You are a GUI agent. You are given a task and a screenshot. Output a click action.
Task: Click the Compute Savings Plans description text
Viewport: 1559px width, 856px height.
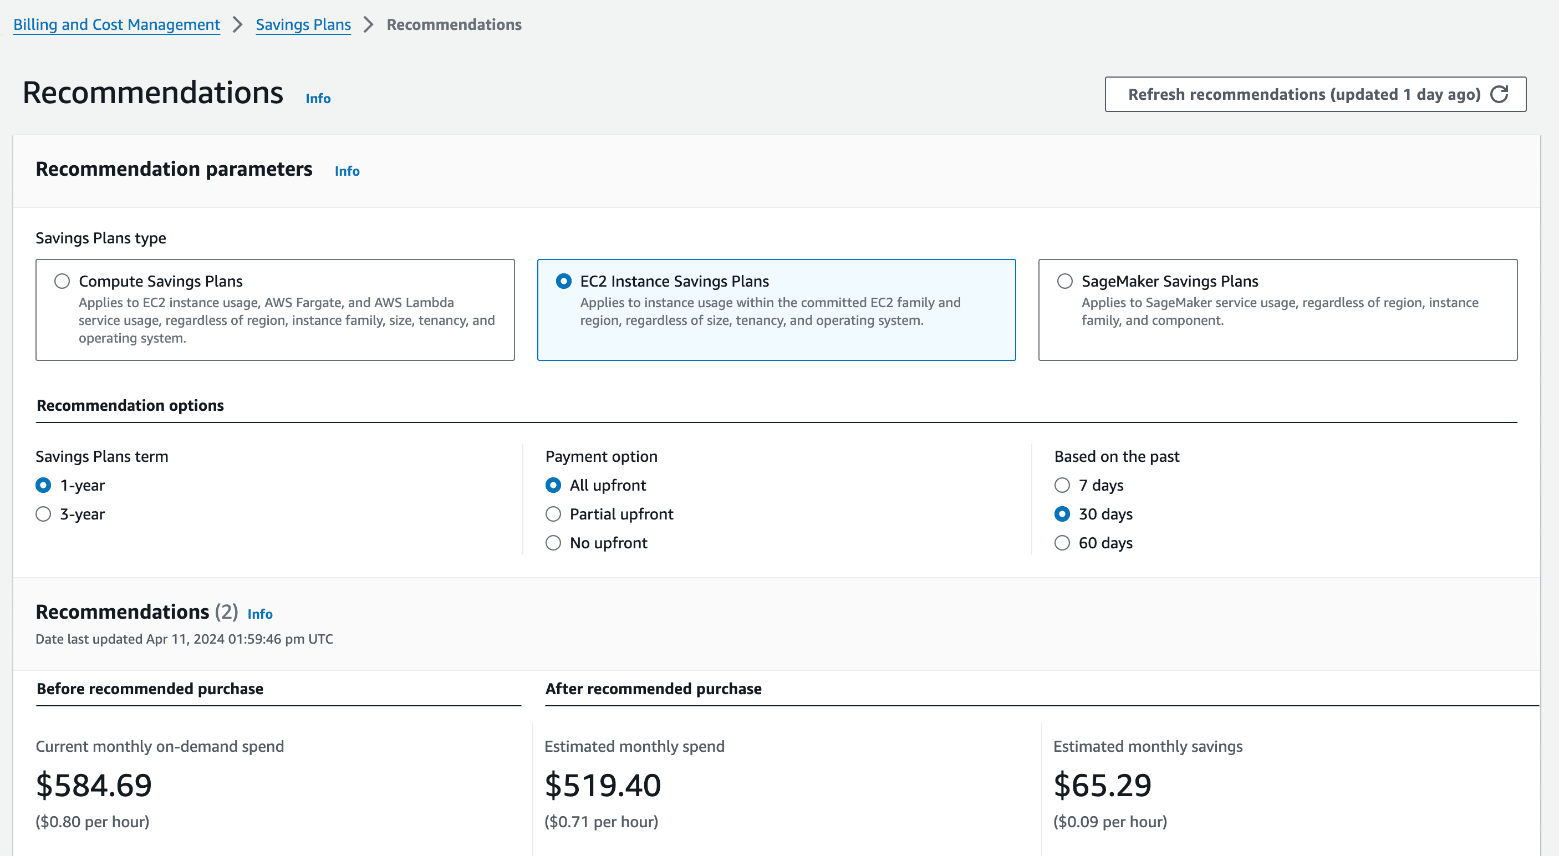click(286, 320)
